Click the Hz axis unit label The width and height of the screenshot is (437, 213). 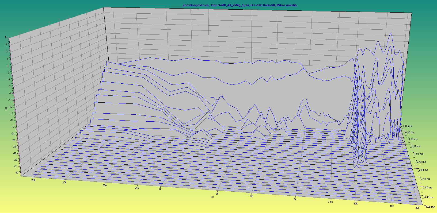coord(212,197)
